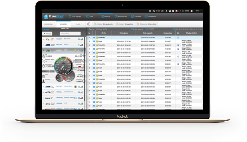Click the TransMobil logo
The height and width of the screenshot is (142, 247).
coord(53,17)
